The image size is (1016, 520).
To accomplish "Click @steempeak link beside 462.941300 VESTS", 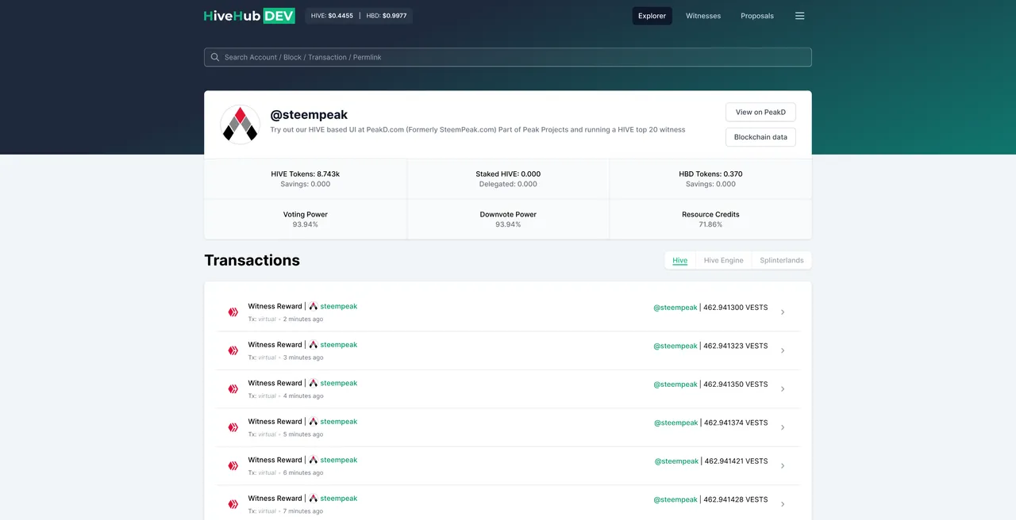I will pyautogui.click(x=675, y=308).
